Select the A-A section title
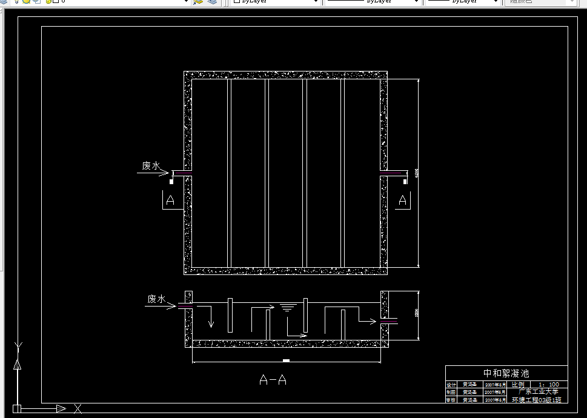This screenshot has height=418, width=587. [273, 380]
